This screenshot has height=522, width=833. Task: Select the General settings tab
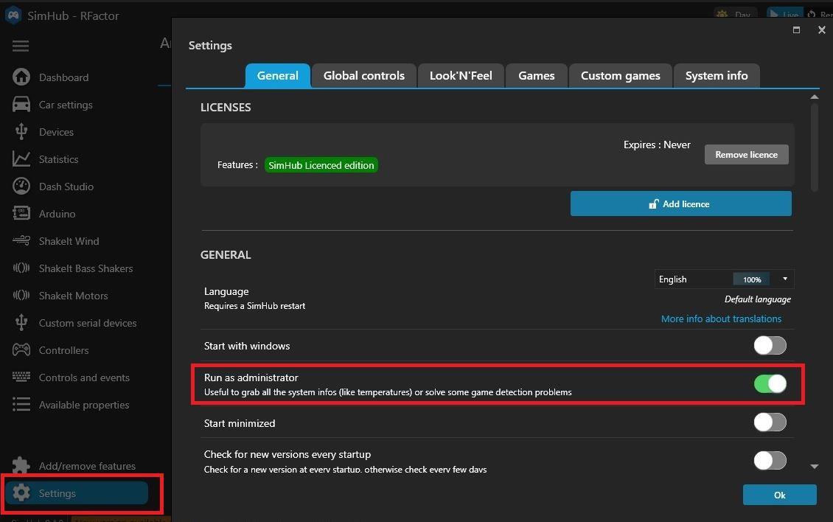277,75
